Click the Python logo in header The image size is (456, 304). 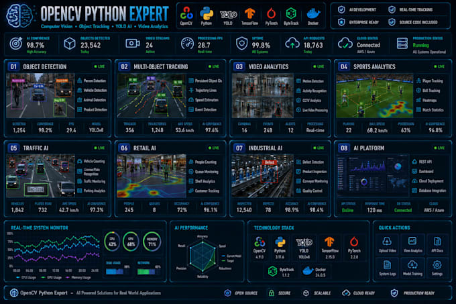click(x=207, y=13)
